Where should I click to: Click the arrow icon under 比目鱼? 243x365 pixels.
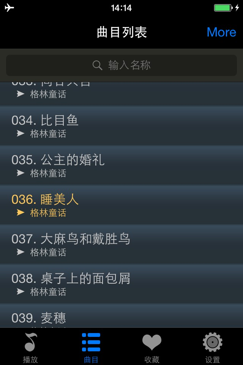coord(21,133)
